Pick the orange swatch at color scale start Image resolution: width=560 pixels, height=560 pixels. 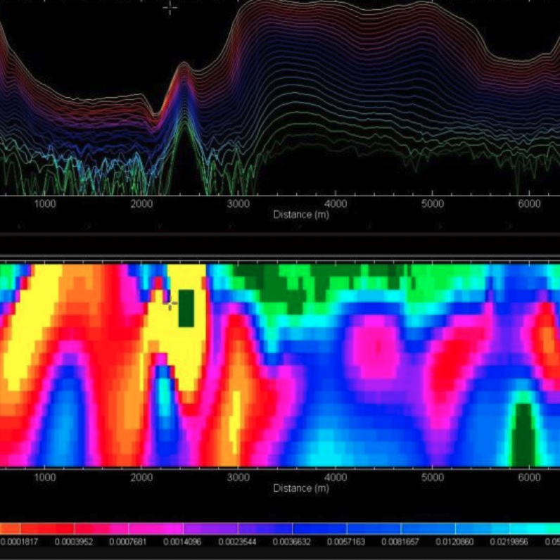pos(8,528)
